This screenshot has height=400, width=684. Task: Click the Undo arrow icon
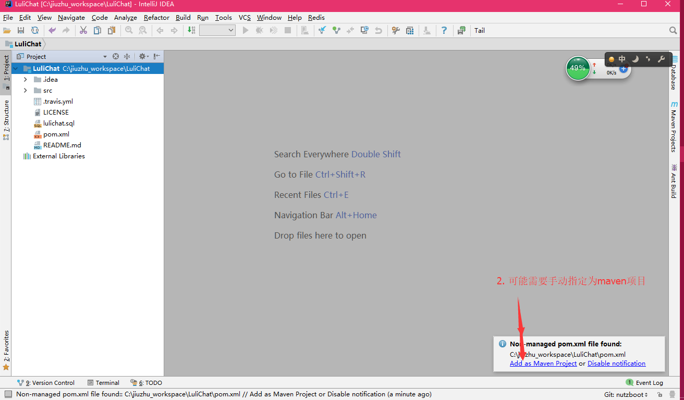52,31
